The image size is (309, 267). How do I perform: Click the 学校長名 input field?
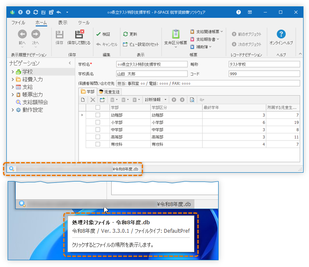tap(152, 74)
